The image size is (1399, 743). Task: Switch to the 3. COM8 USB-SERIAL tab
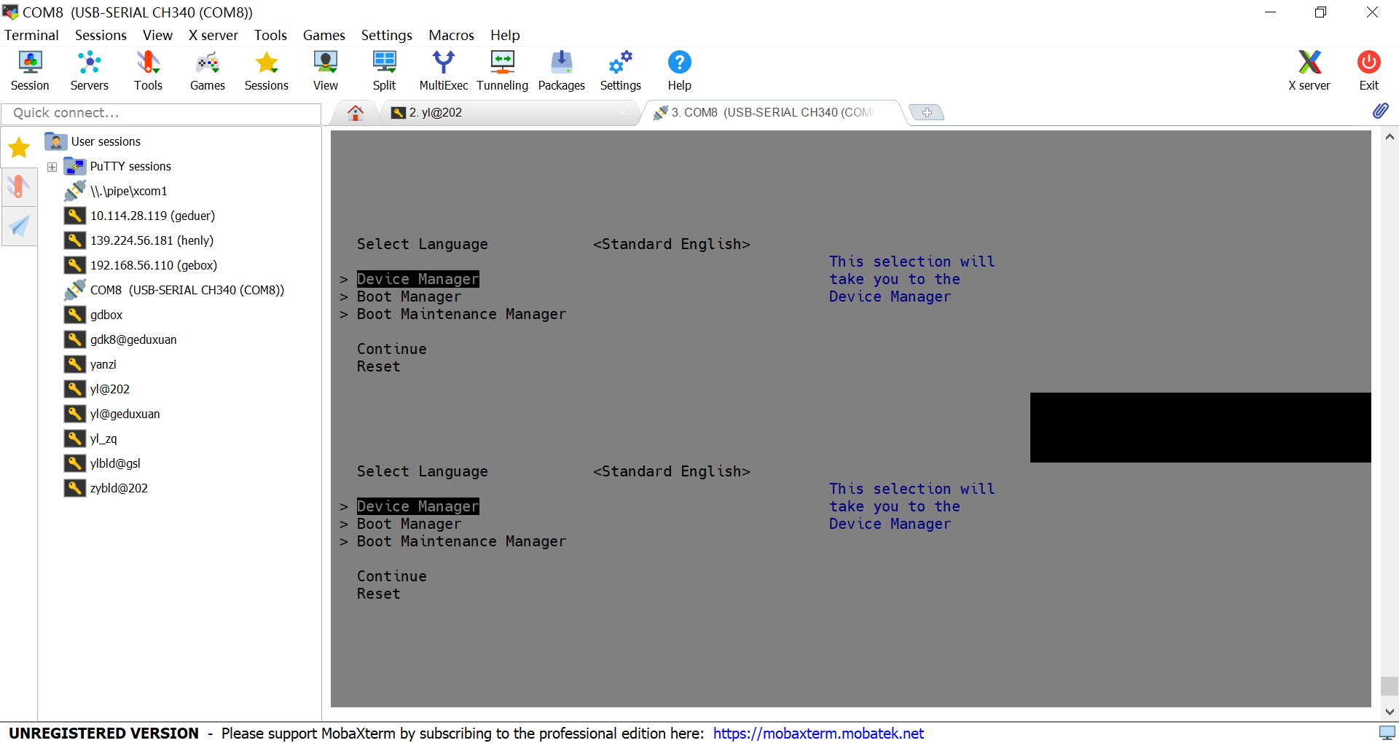click(772, 112)
